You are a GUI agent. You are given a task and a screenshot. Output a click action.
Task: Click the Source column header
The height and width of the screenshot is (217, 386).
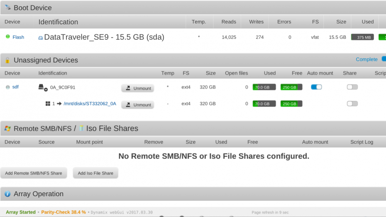point(46,142)
